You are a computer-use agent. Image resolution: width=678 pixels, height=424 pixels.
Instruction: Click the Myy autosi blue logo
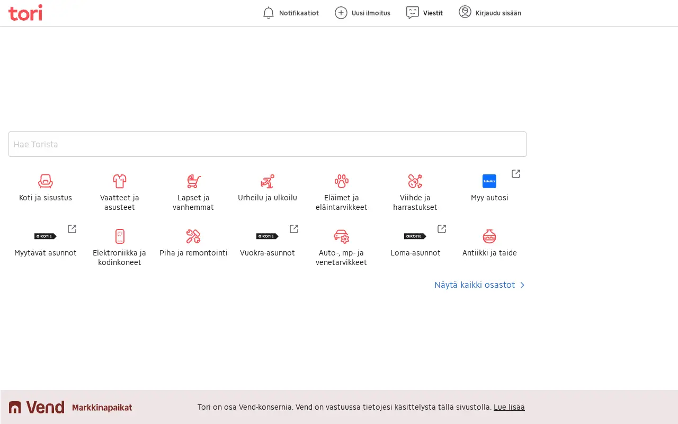click(x=489, y=181)
